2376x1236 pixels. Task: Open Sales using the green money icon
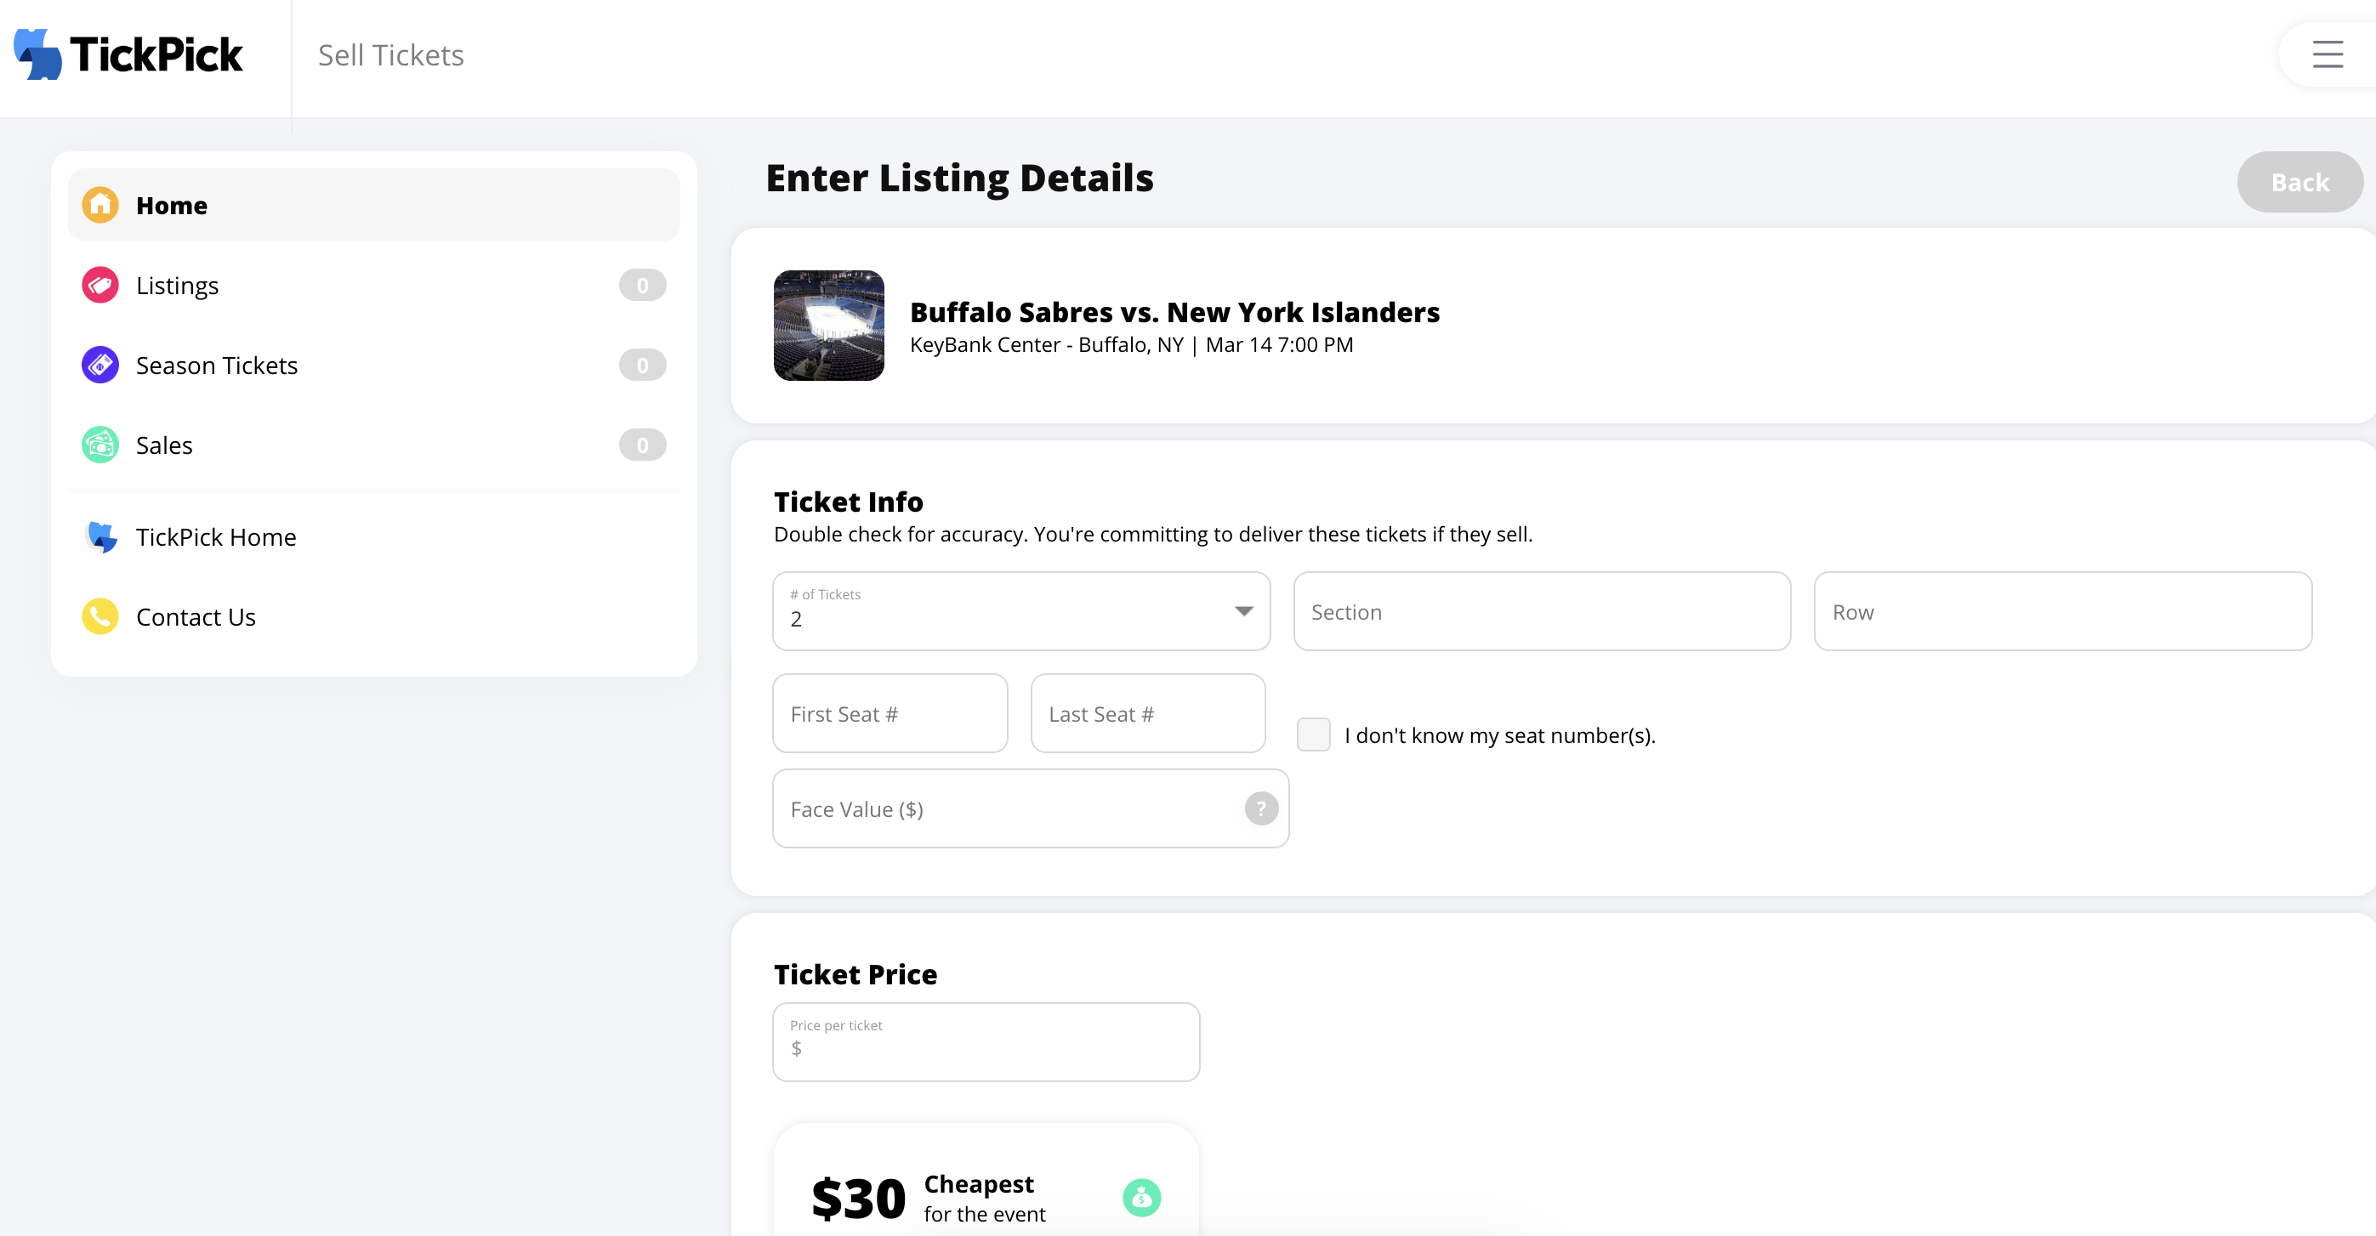tap(99, 445)
